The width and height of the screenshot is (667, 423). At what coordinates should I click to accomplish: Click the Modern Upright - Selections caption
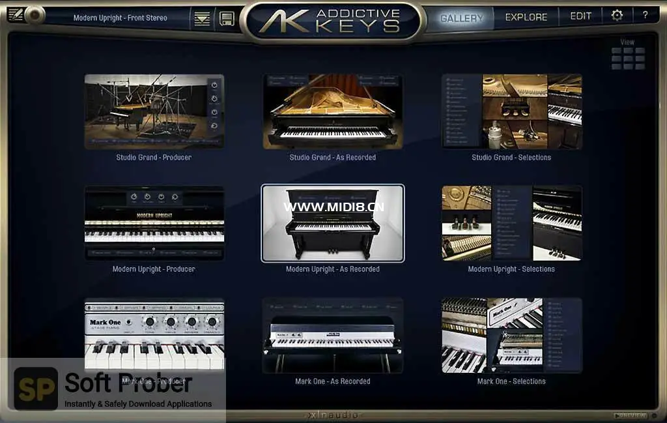[x=511, y=269]
